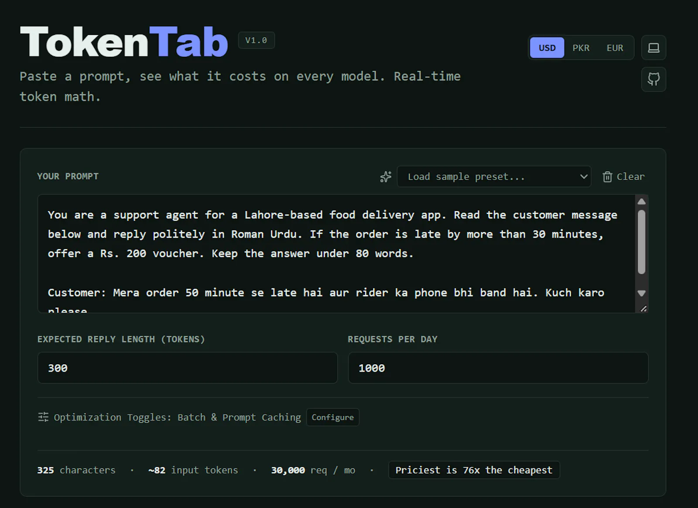The height and width of the screenshot is (508, 698).
Task: Click the YOUR PROMPT label
Action: tap(68, 176)
